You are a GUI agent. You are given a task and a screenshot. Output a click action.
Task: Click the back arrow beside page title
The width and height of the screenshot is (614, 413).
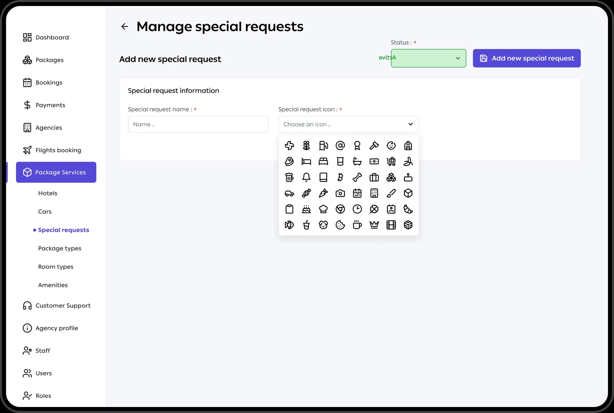point(124,26)
